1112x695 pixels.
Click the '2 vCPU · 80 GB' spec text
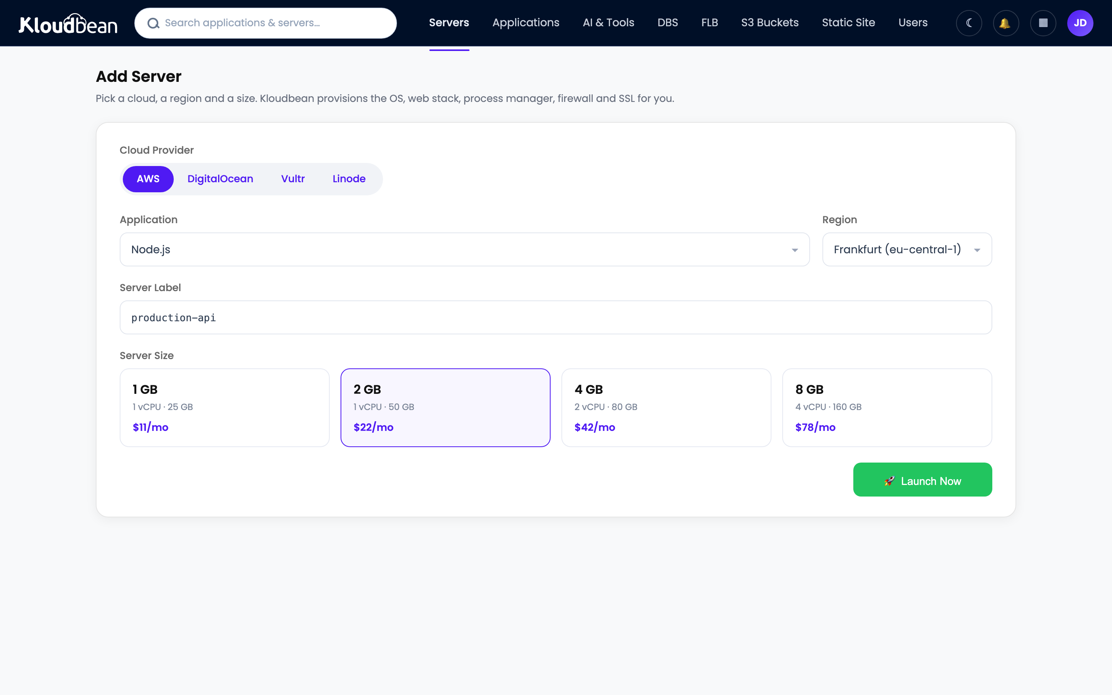pos(606,407)
